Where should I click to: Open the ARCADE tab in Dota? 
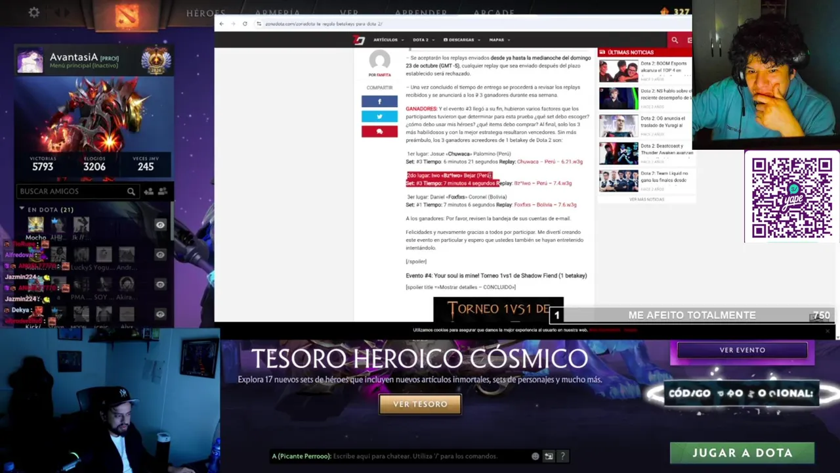coord(494,13)
